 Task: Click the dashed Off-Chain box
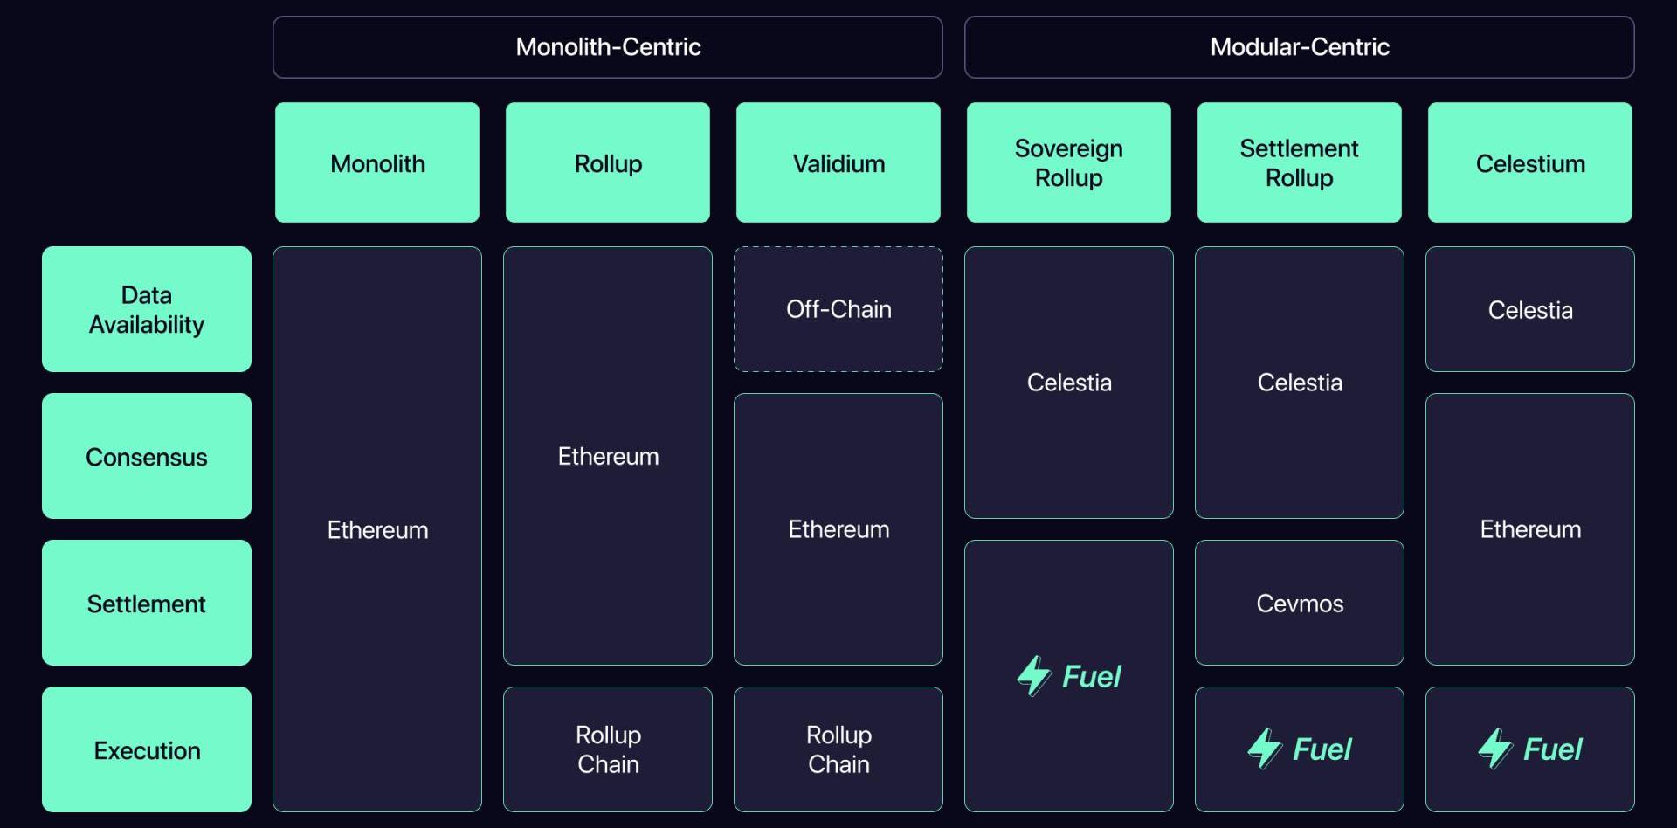[x=838, y=309]
